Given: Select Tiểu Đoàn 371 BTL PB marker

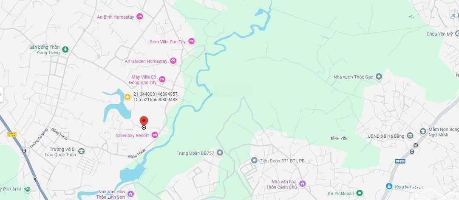Looking at the screenshot, I should tap(254, 160).
